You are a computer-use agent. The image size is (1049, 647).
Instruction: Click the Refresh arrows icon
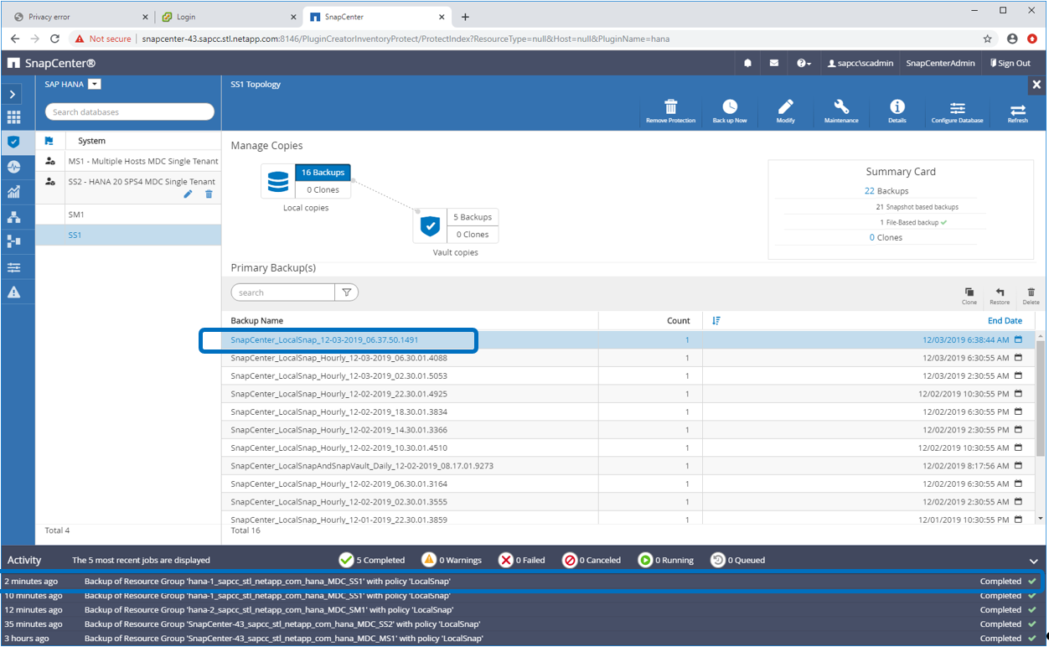1017,111
